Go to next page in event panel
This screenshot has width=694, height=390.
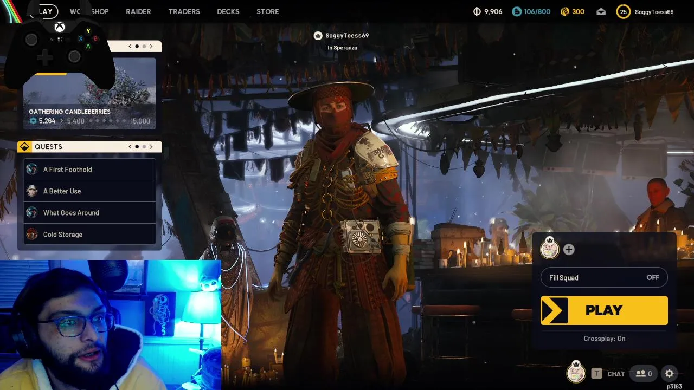click(x=151, y=47)
